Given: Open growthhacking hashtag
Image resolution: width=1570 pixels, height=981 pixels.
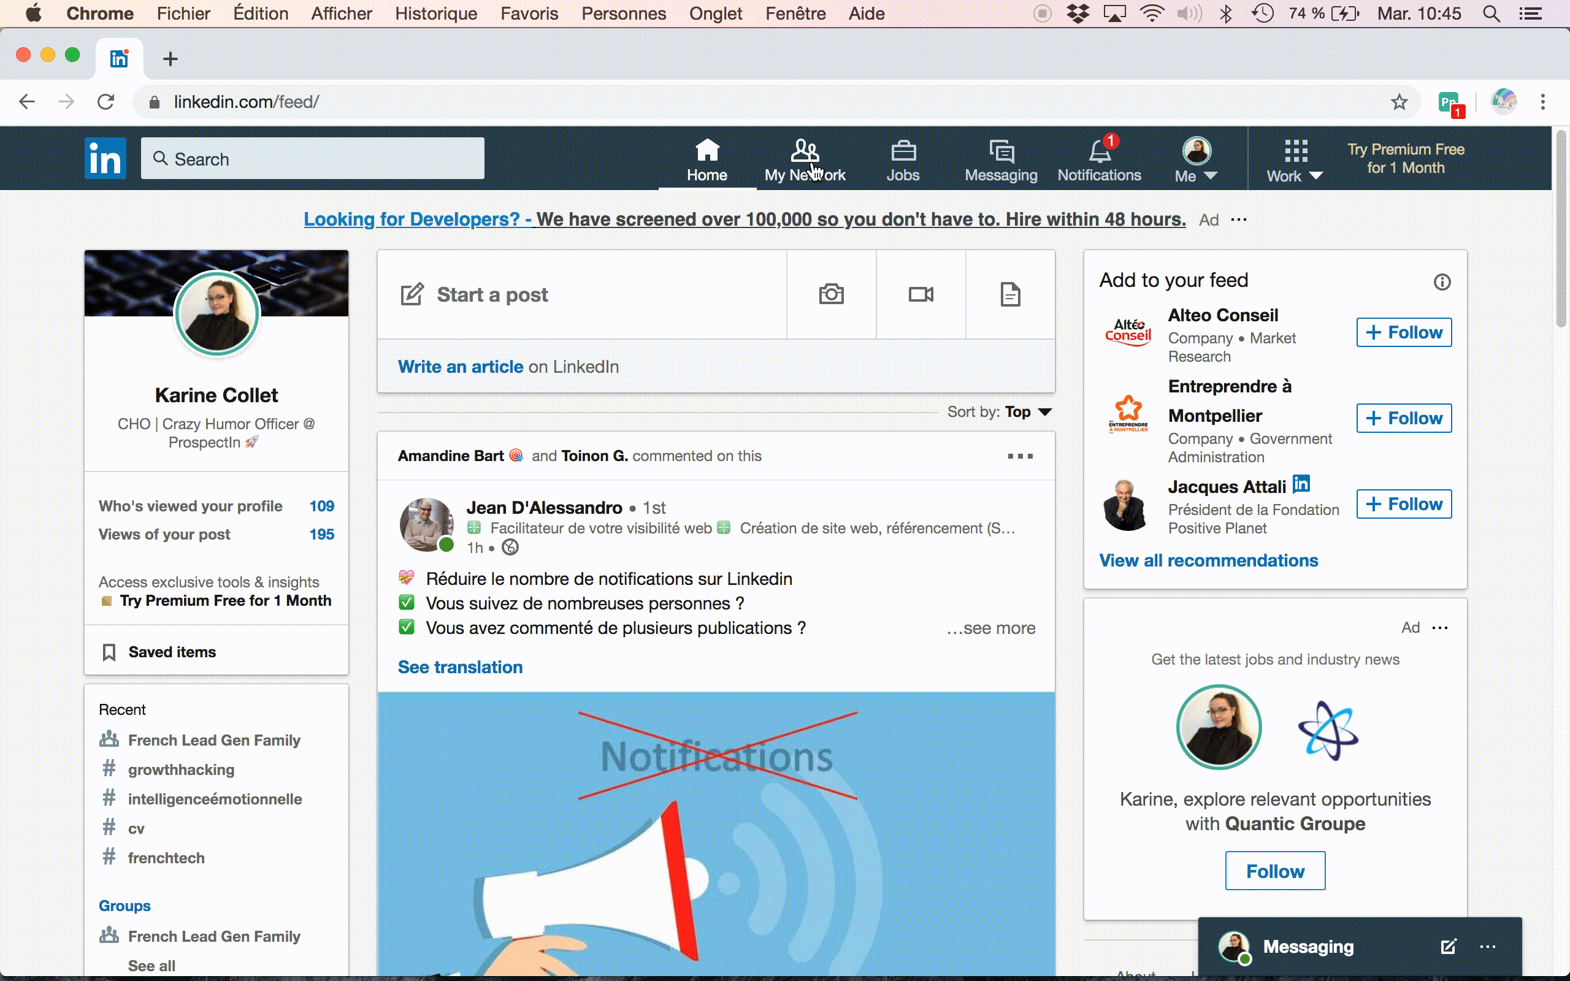Looking at the screenshot, I should tap(181, 769).
